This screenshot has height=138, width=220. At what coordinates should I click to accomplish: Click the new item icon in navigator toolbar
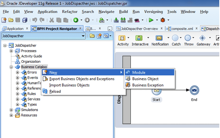point(99,36)
